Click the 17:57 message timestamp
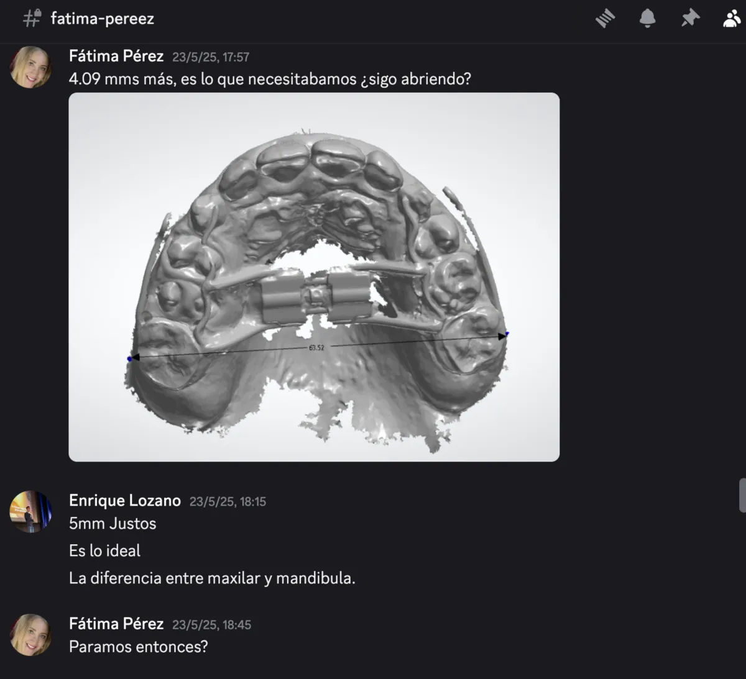This screenshot has width=746, height=679. (211, 57)
